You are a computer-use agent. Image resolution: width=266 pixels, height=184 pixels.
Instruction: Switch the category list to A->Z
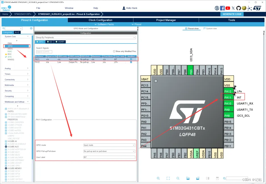click(17, 32)
